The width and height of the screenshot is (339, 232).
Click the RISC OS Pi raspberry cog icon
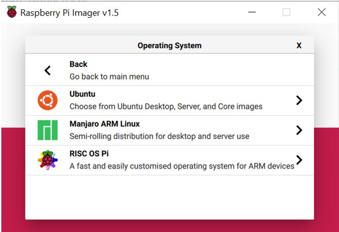(x=47, y=160)
